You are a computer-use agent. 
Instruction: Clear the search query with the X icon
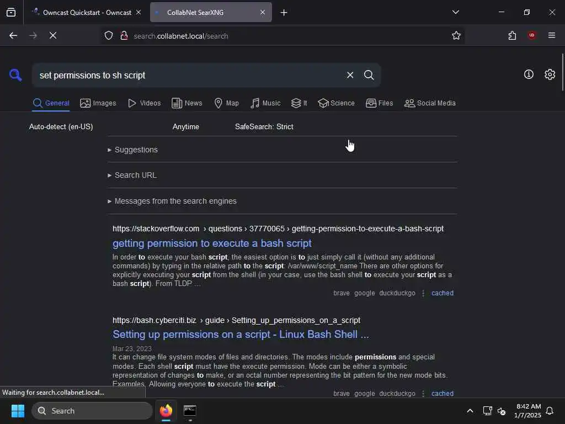pyautogui.click(x=350, y=75)
